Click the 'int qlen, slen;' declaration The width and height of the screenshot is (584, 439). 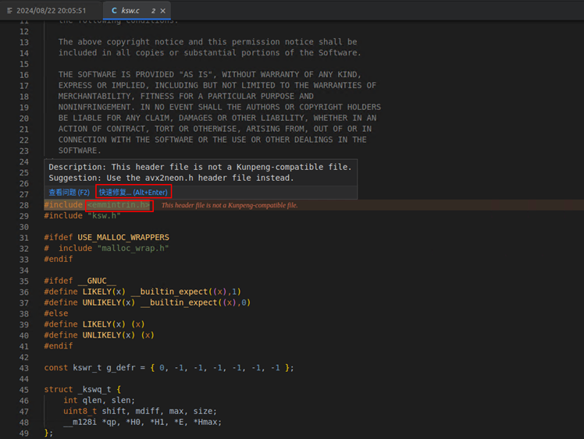pyautogui.click(x=99, y=400)
